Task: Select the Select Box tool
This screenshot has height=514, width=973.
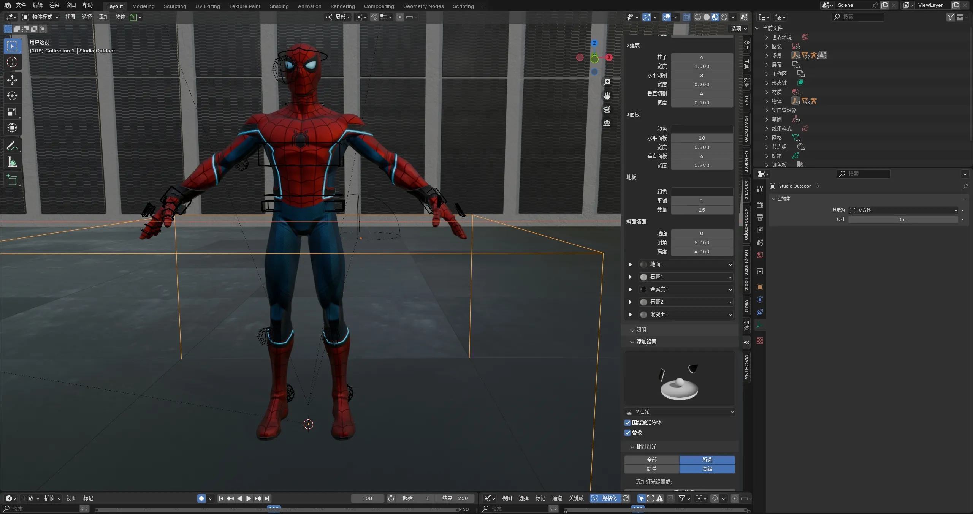Action: pos(12,46)
